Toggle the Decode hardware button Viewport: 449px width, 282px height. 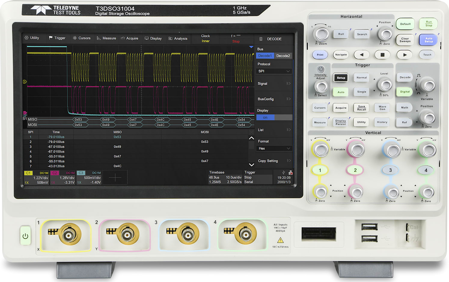[405, 77]
